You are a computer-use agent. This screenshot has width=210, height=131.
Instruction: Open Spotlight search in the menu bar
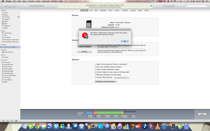click(x=207, y=1)
